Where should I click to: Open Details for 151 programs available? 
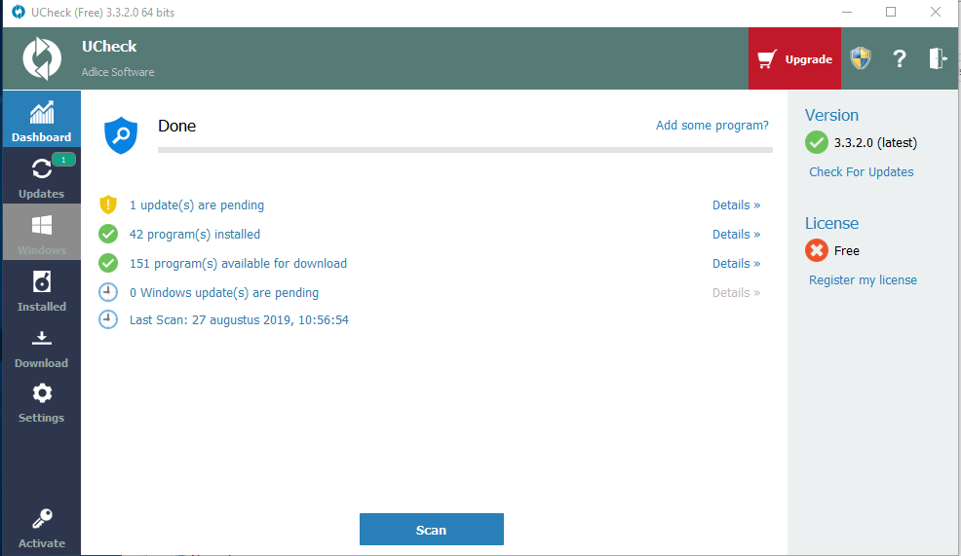tap(736, 264)
